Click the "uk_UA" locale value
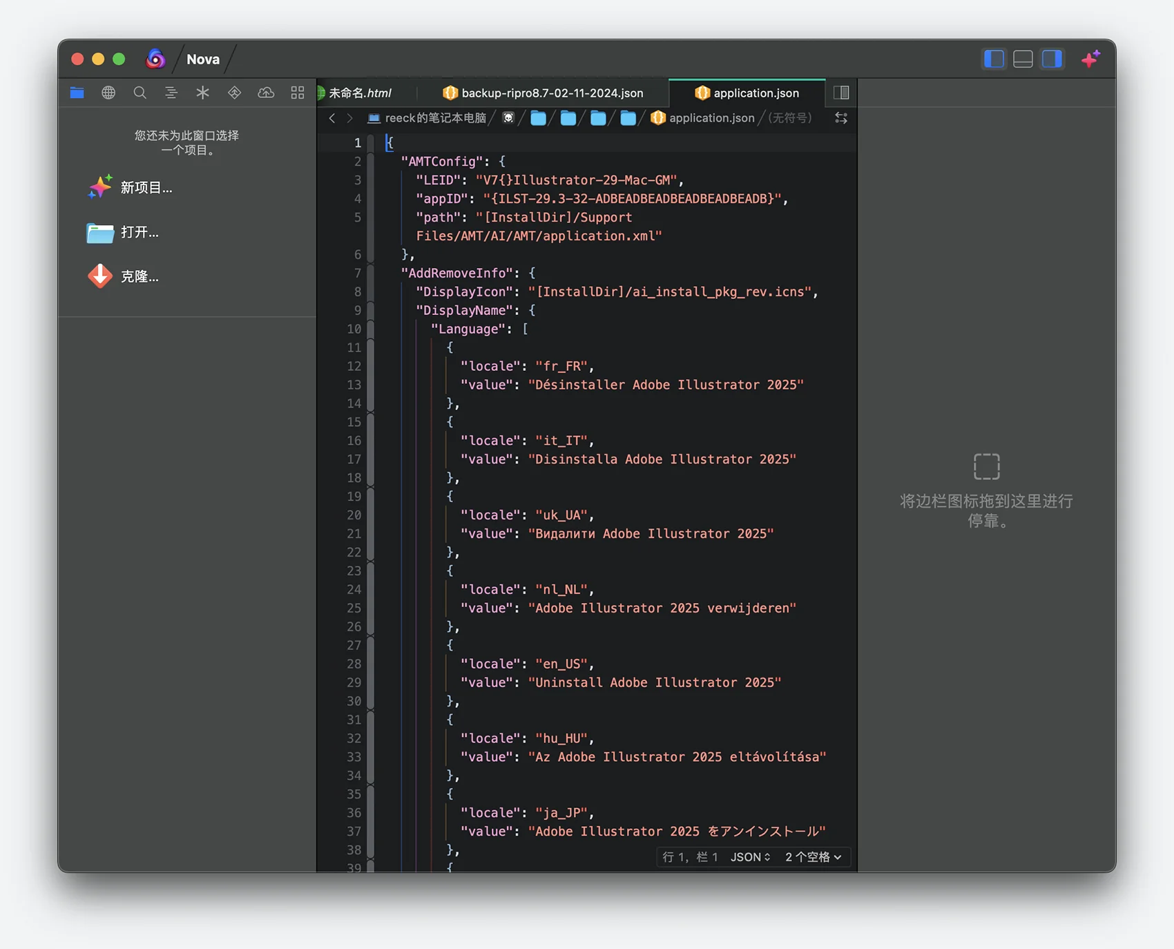Image resolution: width=1174 pixels, height=949 pixels. click(x=561, y=515)
